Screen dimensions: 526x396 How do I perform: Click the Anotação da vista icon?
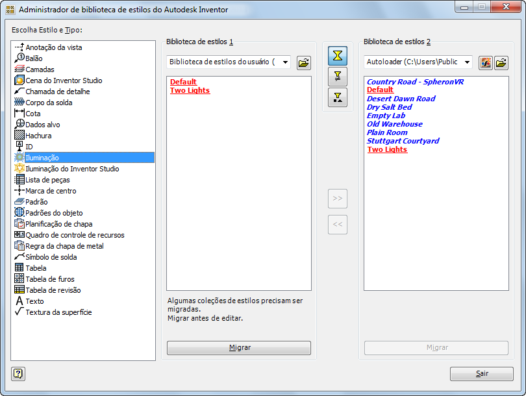click(x=19, y=47)
